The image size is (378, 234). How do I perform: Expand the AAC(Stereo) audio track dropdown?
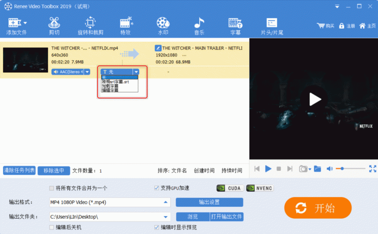[87, 72]
